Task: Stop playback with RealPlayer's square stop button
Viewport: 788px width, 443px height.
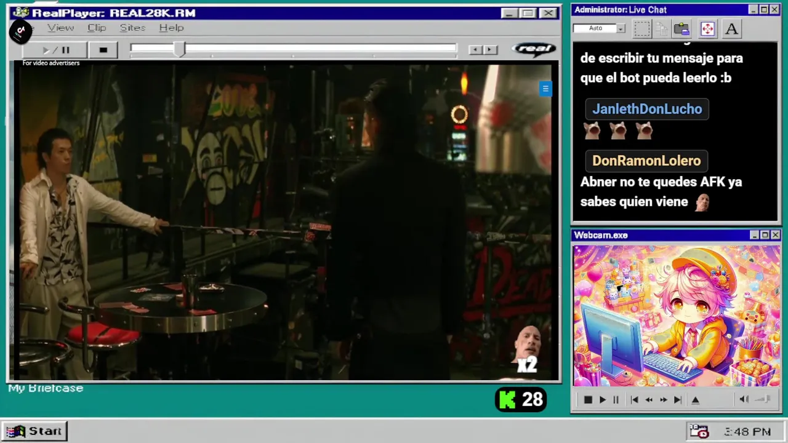Action: pyautogui.click(x=103, y=50)
